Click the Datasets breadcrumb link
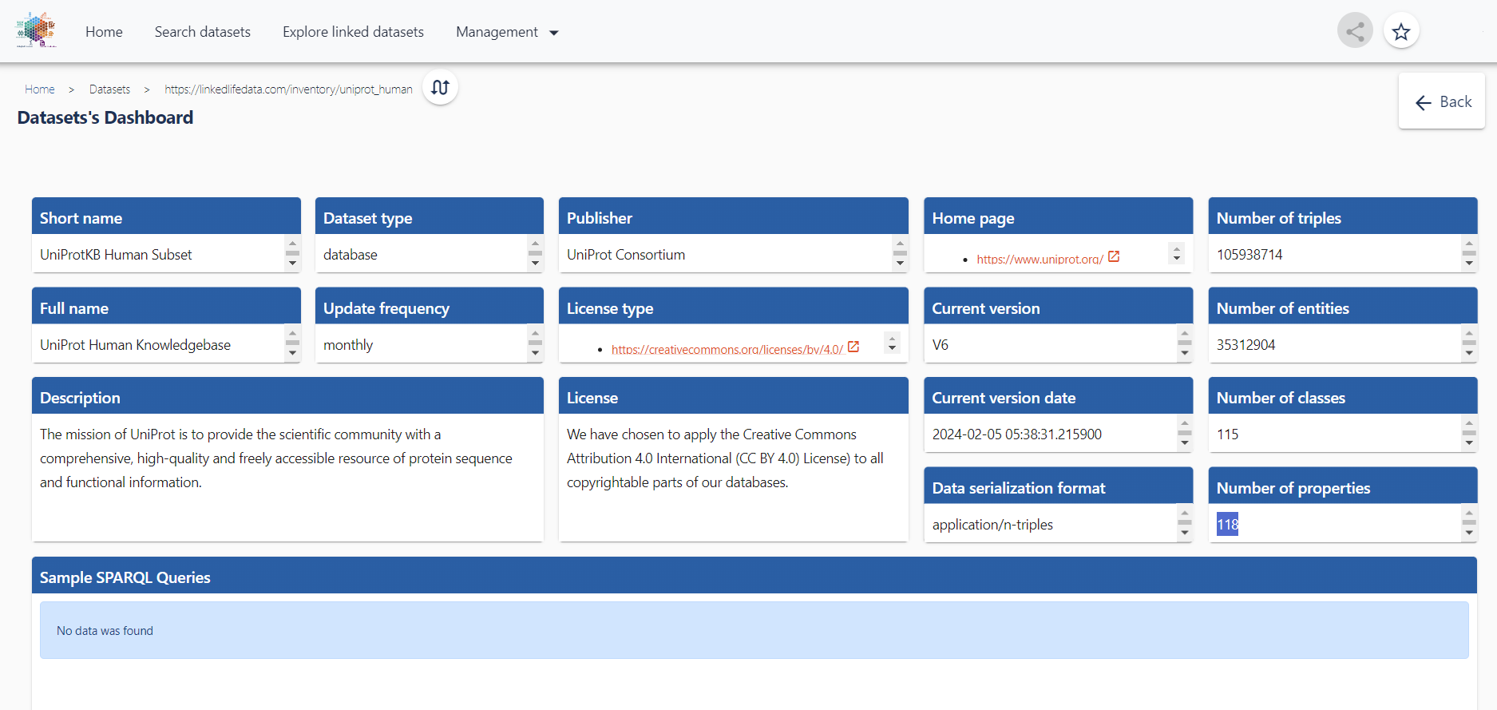The height and width of the screenshot is (710, 1497). [x=109, y=89]
